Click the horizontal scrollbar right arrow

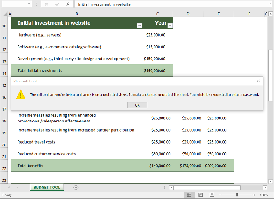(x=265, y=188)
